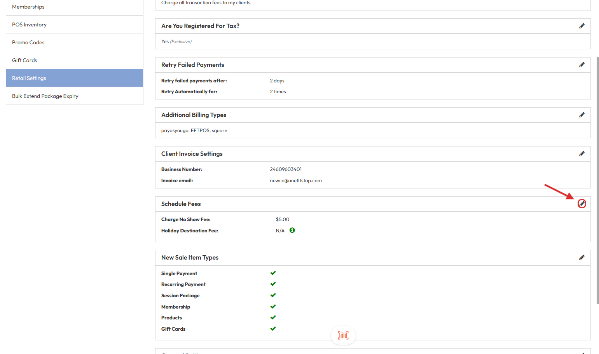The height and width of the screenshot is (354, 599).
Task: Click pencil icon for Retry Failed Payments
Action: coord(582,65)
